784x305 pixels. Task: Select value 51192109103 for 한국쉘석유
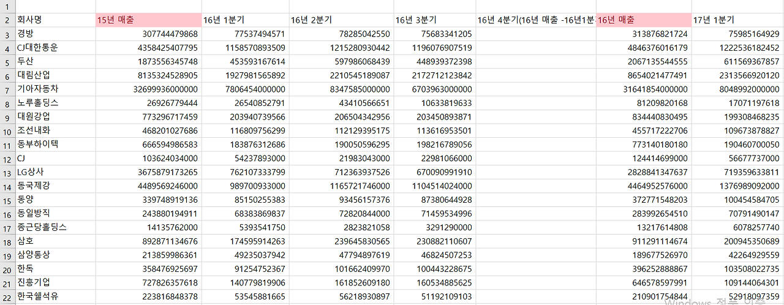[x=434, y=296]
